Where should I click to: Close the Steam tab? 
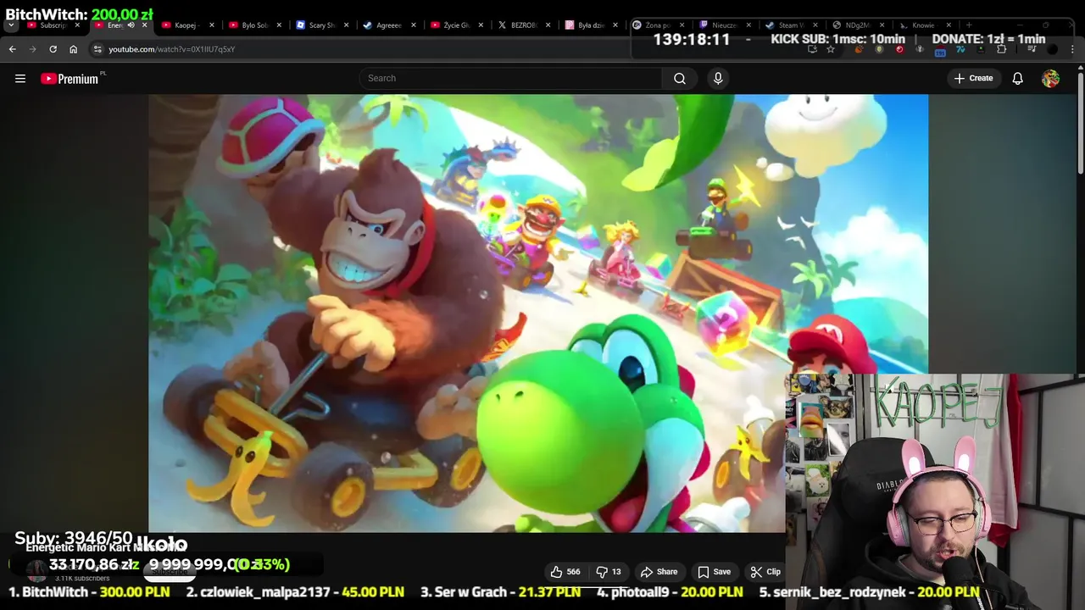(815, 25)
